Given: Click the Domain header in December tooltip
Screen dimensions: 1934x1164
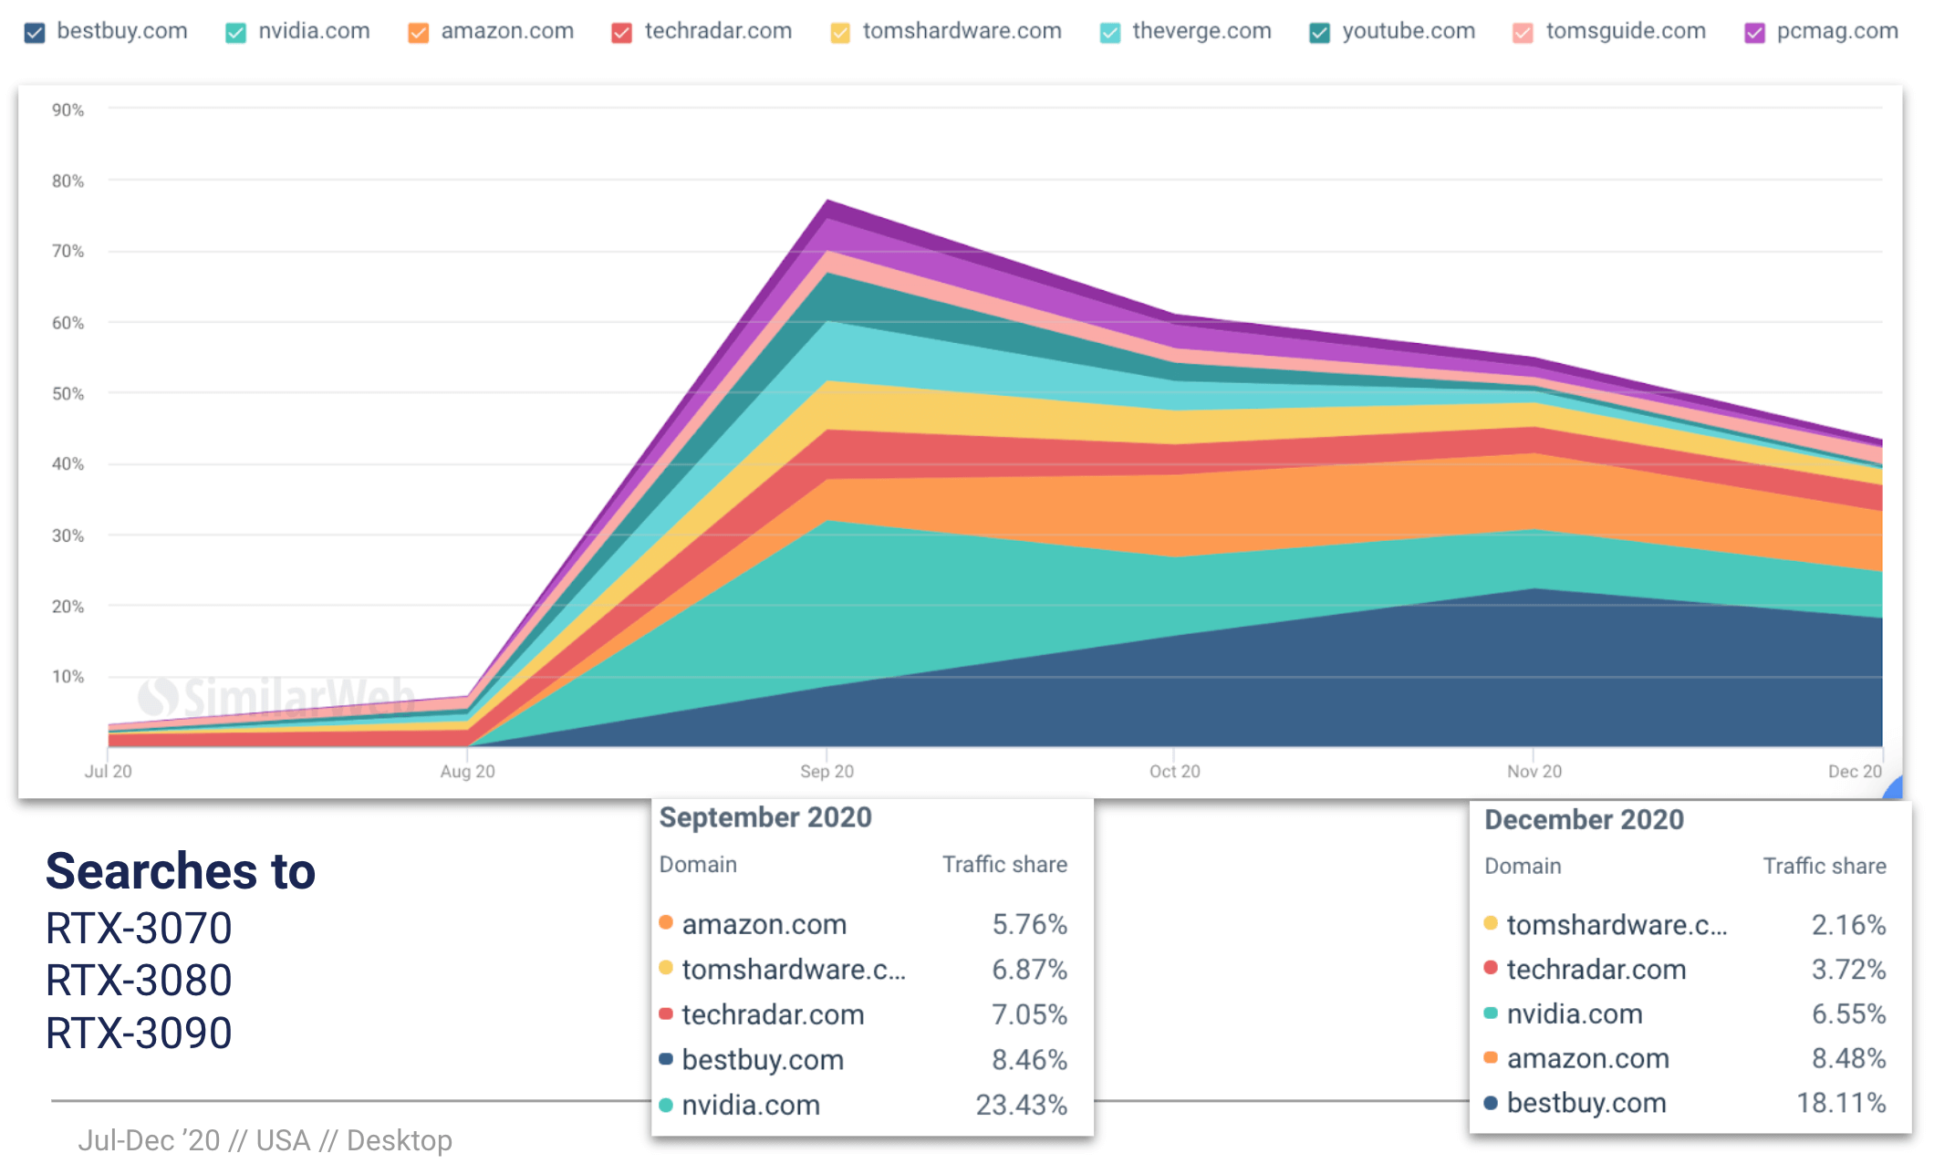Looking at the screenshot, I should pos(1523,867).
